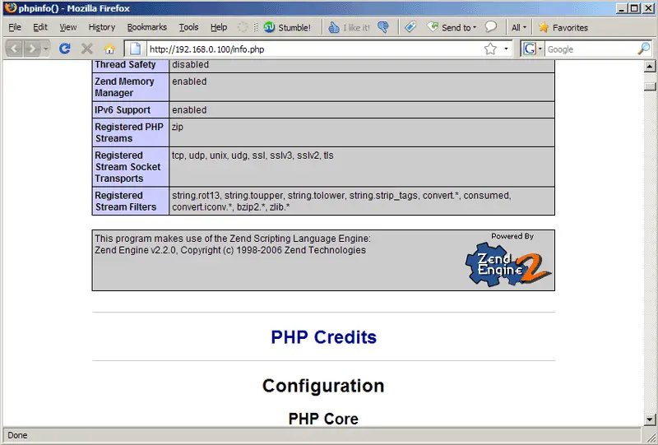Screen dimensions: 658x445
Task: Click the Configuration heading
Action: (x=323, y=386)
